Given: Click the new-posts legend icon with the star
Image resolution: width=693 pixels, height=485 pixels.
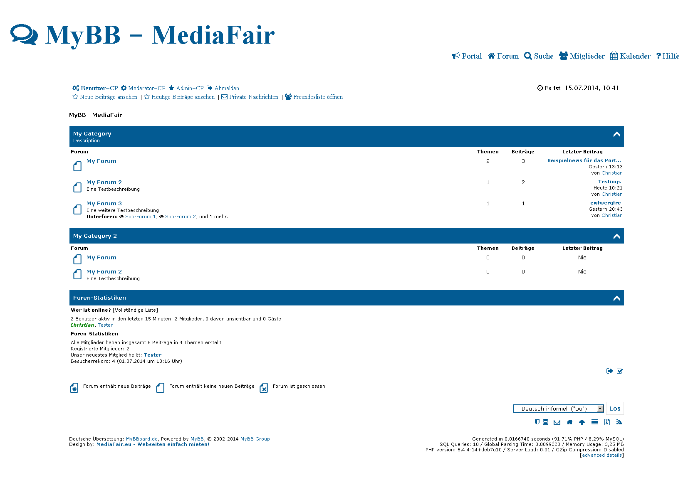Looking at the screenshot, I should pos(74,388).
